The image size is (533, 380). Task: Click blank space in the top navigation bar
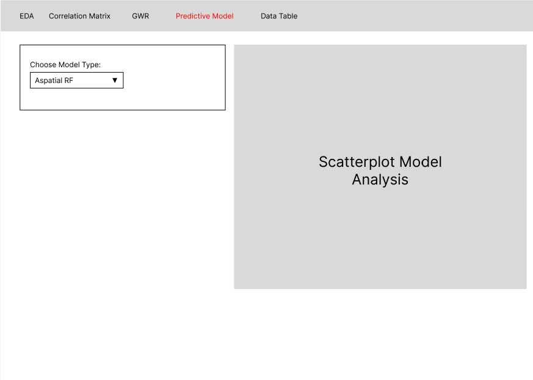(x=415, y=16)
